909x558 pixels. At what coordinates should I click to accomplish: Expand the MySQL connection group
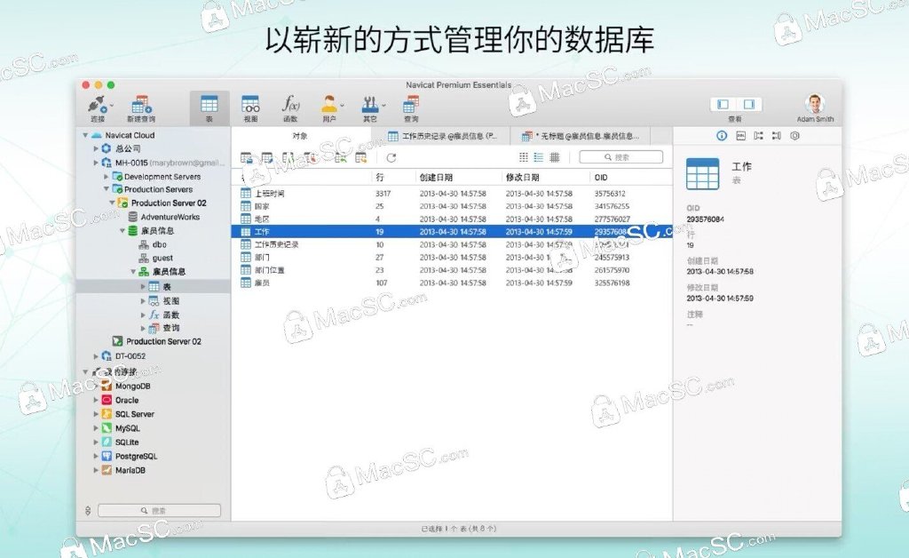[96, 428]
